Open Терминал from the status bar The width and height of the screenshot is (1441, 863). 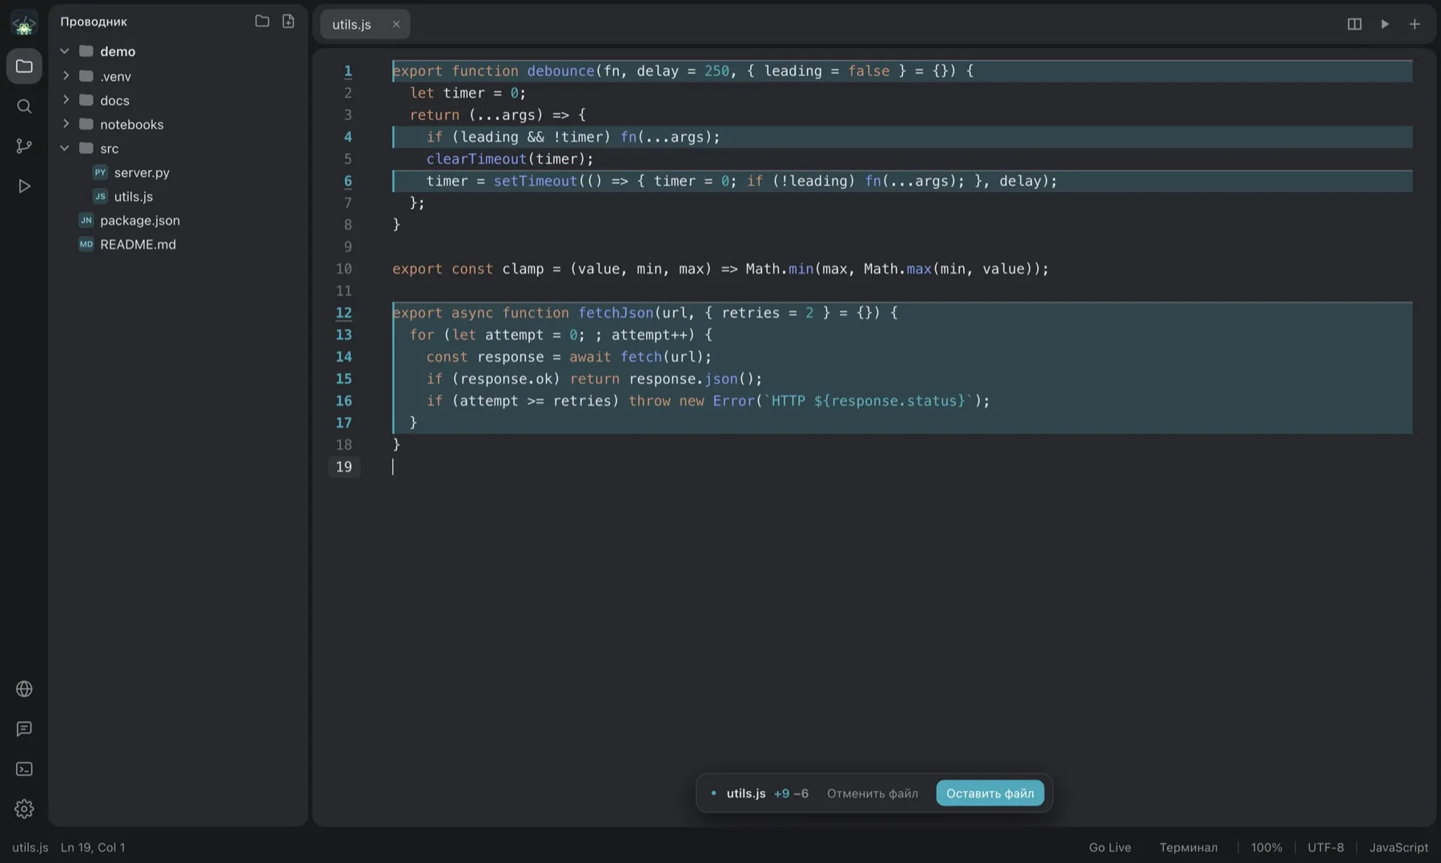tap(1188, 847)
